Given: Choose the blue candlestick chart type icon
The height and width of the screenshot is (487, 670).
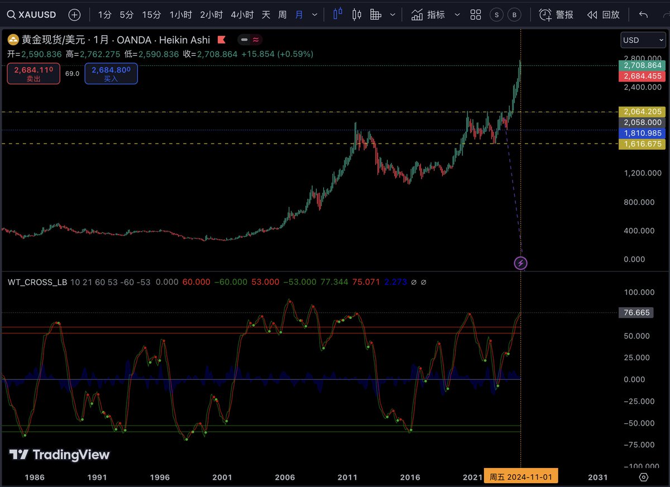Looking at the screenshot, I should [337, 15].
